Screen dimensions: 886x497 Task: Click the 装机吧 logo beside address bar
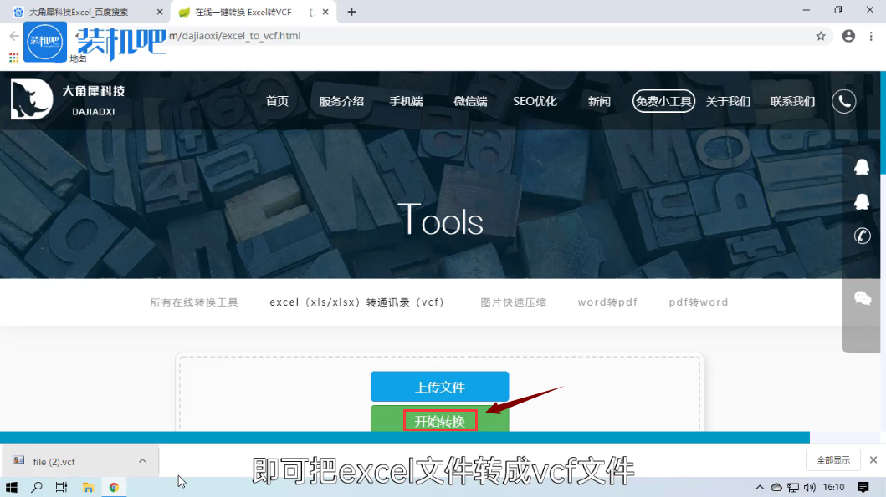pos(44,40)
